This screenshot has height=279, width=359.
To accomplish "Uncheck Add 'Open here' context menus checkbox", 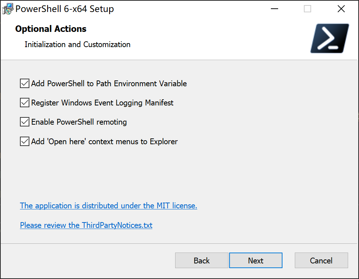I will pyautogui.click(x=25, y=141).
